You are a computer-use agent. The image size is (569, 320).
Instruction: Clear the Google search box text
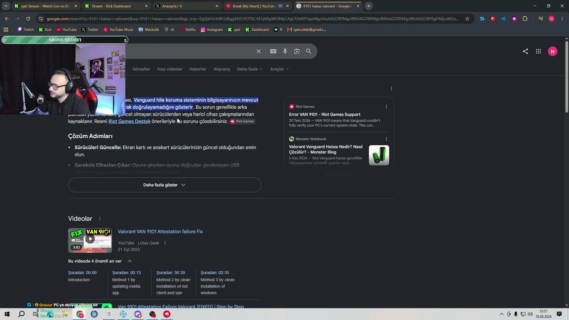tap(259, 51)
